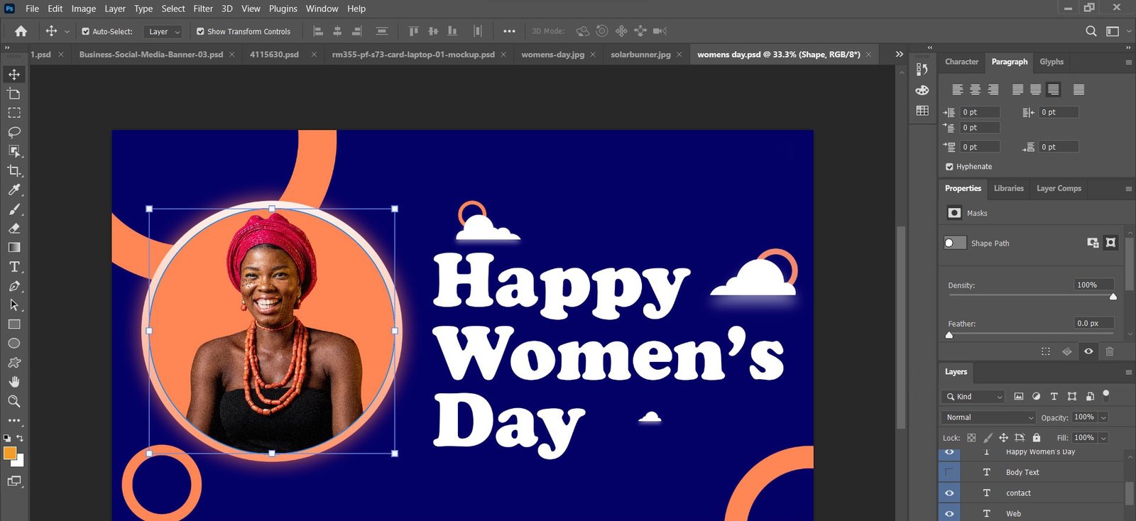Click align left edges icon in options bar
This screenshot has height=521, width=1136.
pos(318,31)
